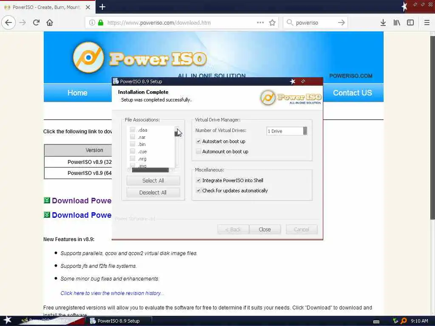The image size is (435, 326).
Task: Open Home tab on PowerISO site
Action: pos(77,93)
